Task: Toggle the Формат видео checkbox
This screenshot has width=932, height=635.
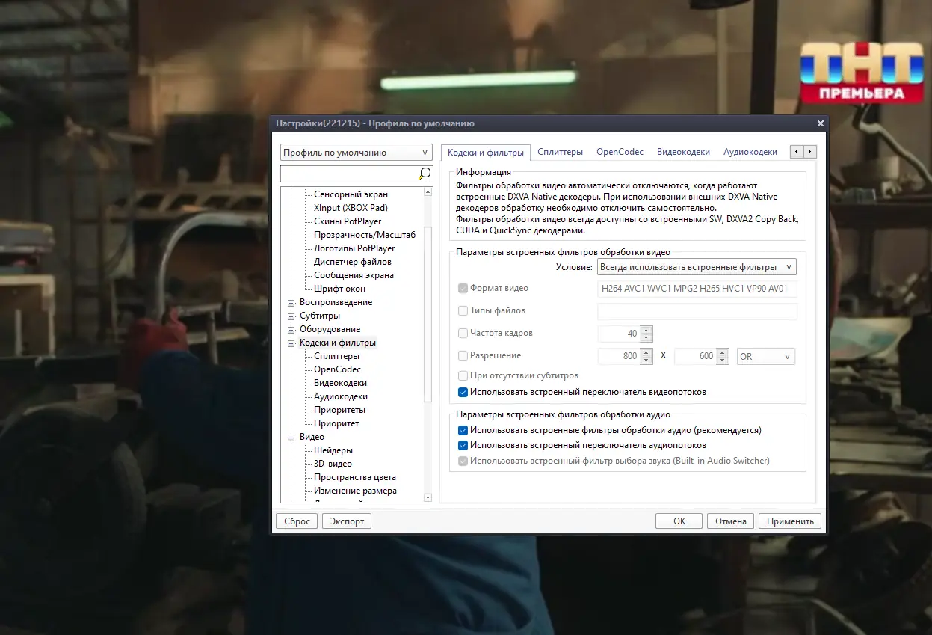Action: [x=463, y=288]
